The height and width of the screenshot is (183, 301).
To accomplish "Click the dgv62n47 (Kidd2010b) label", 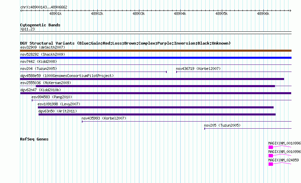I will coord(41,90).
